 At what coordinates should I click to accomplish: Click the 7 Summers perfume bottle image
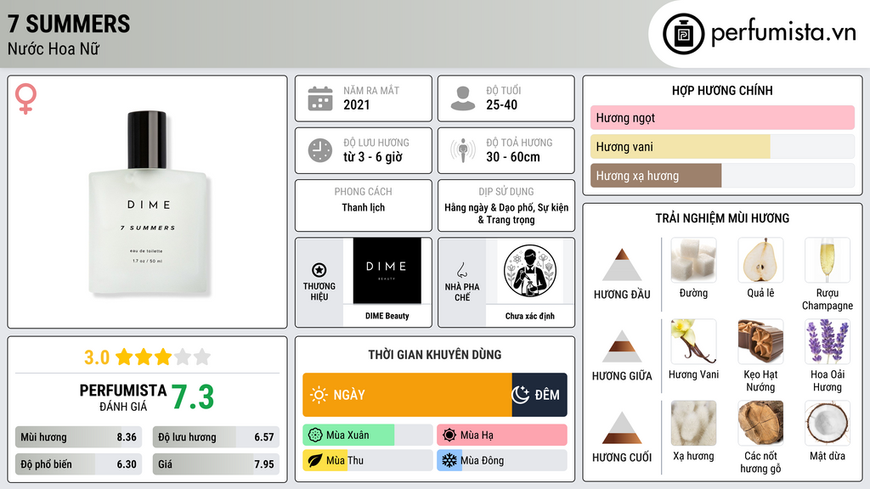(x=148, y=202)
